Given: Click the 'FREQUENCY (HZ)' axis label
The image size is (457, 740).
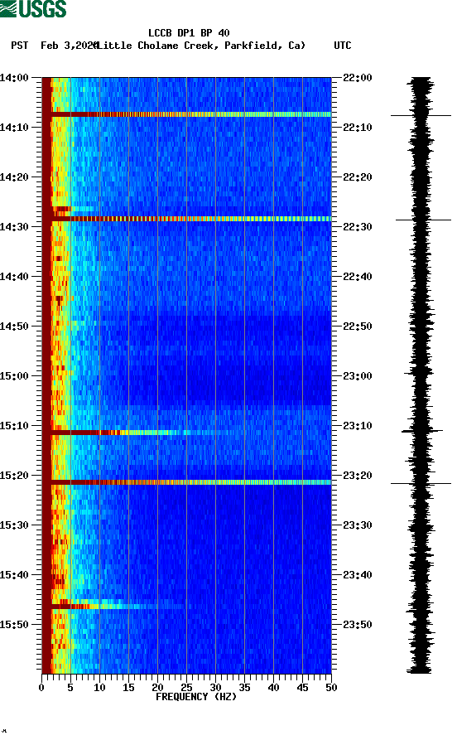Looking at the screenshot, I should [196, 697].
